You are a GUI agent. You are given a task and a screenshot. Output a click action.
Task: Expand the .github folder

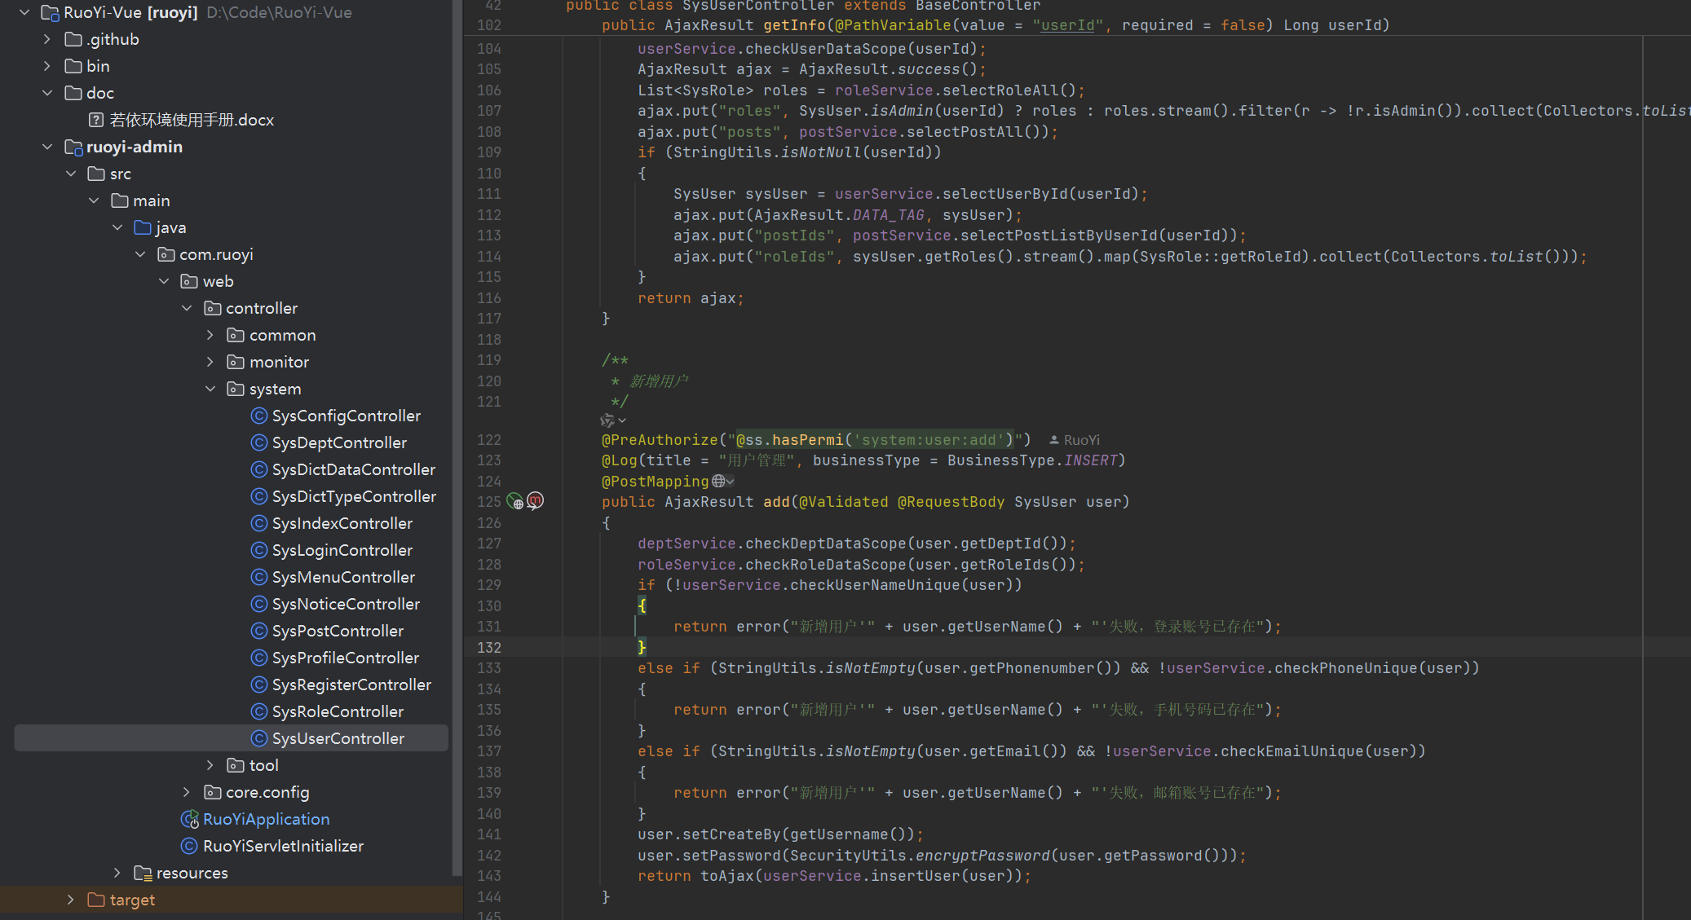(47, 39)
